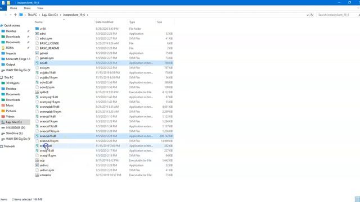This screenshot has width=360, height=202.
Task: Select the file named uidrvci.sym
Action: coord(47,170)
